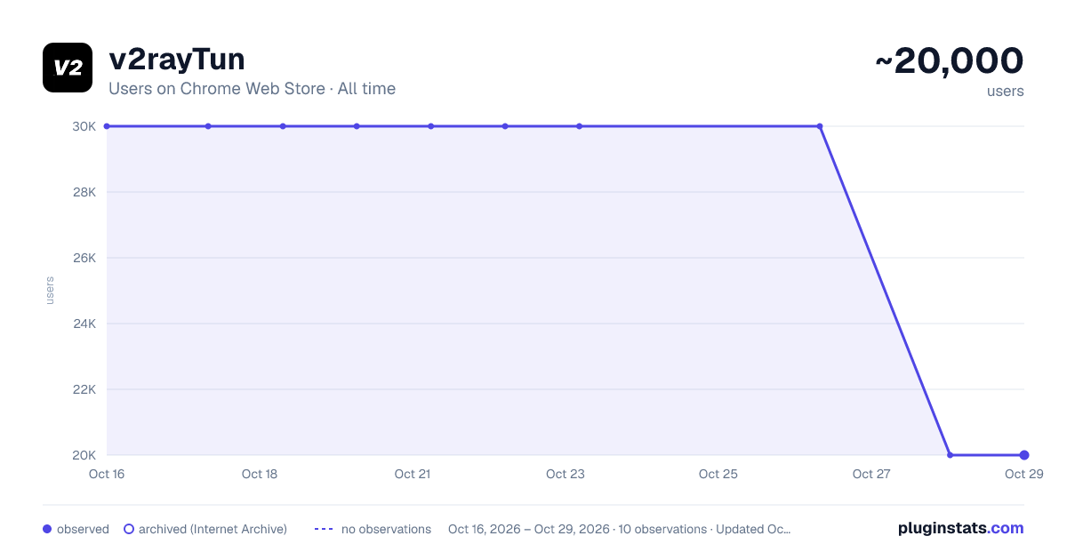The height and width of the screenshot is (560, 1067).
Task: Click the date range and observations footer text
Action: (619, 529)
